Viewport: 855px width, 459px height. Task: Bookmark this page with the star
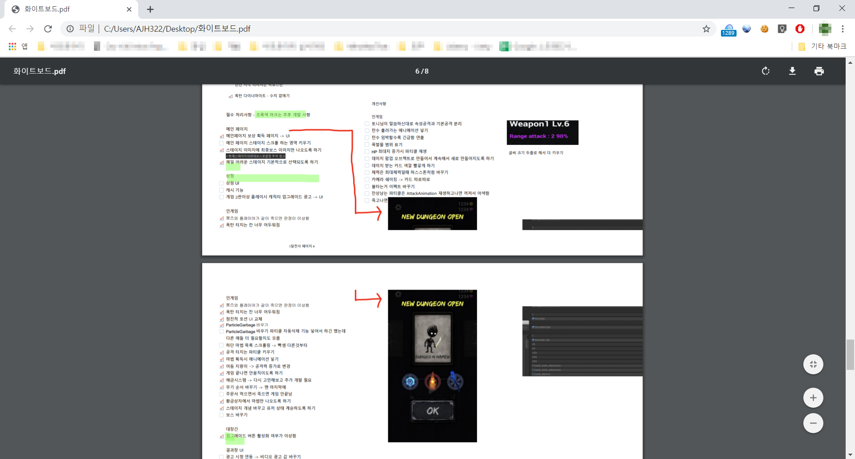pos(706,29)
